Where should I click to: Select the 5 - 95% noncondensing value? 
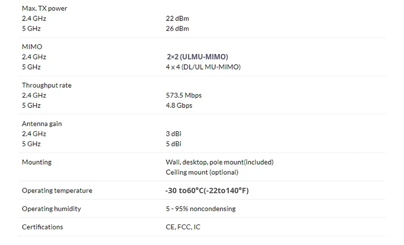200,208
